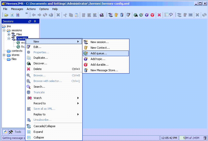Click the toolbar overflow chevron

point(26,13)
